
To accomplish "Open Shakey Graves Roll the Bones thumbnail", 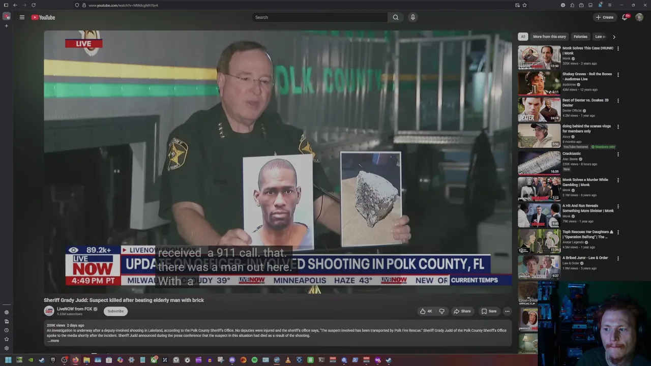I will 539,83.
